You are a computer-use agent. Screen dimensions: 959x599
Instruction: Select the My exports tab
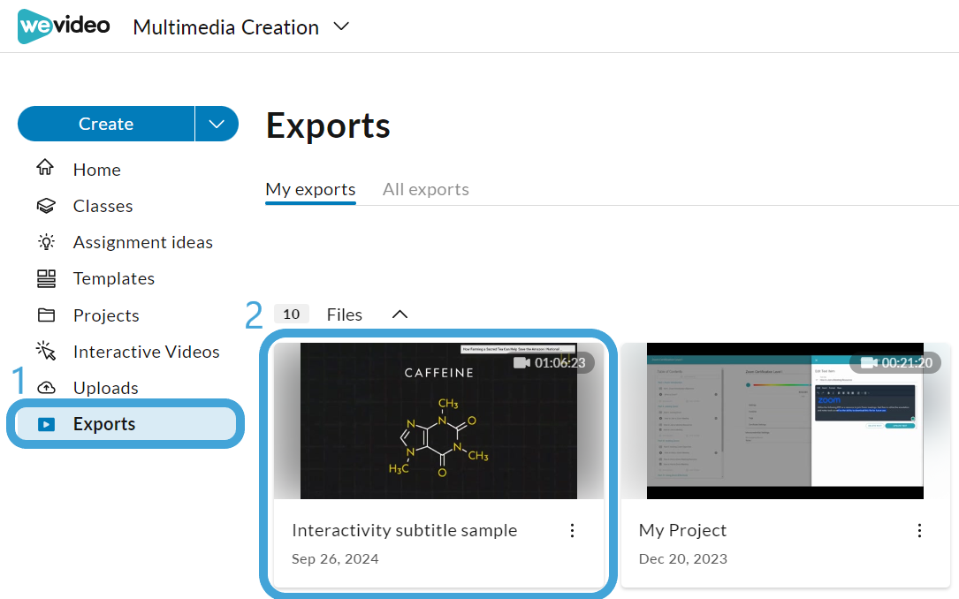(x=311, y=189)
